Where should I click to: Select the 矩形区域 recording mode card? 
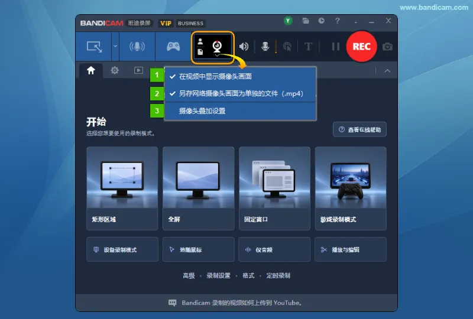[122, 188]
